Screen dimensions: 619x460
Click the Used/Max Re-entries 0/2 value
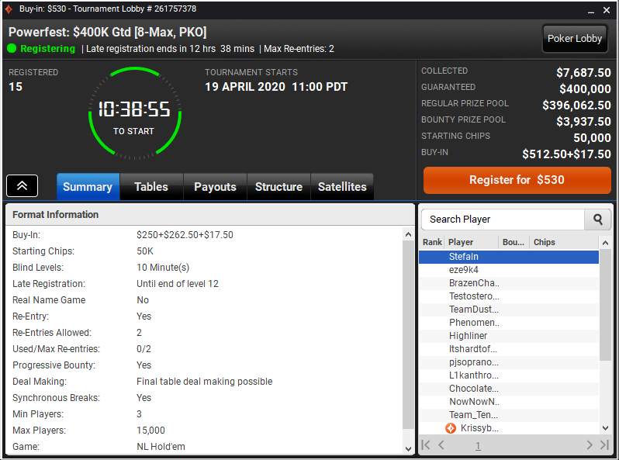[x=144, y=349]
